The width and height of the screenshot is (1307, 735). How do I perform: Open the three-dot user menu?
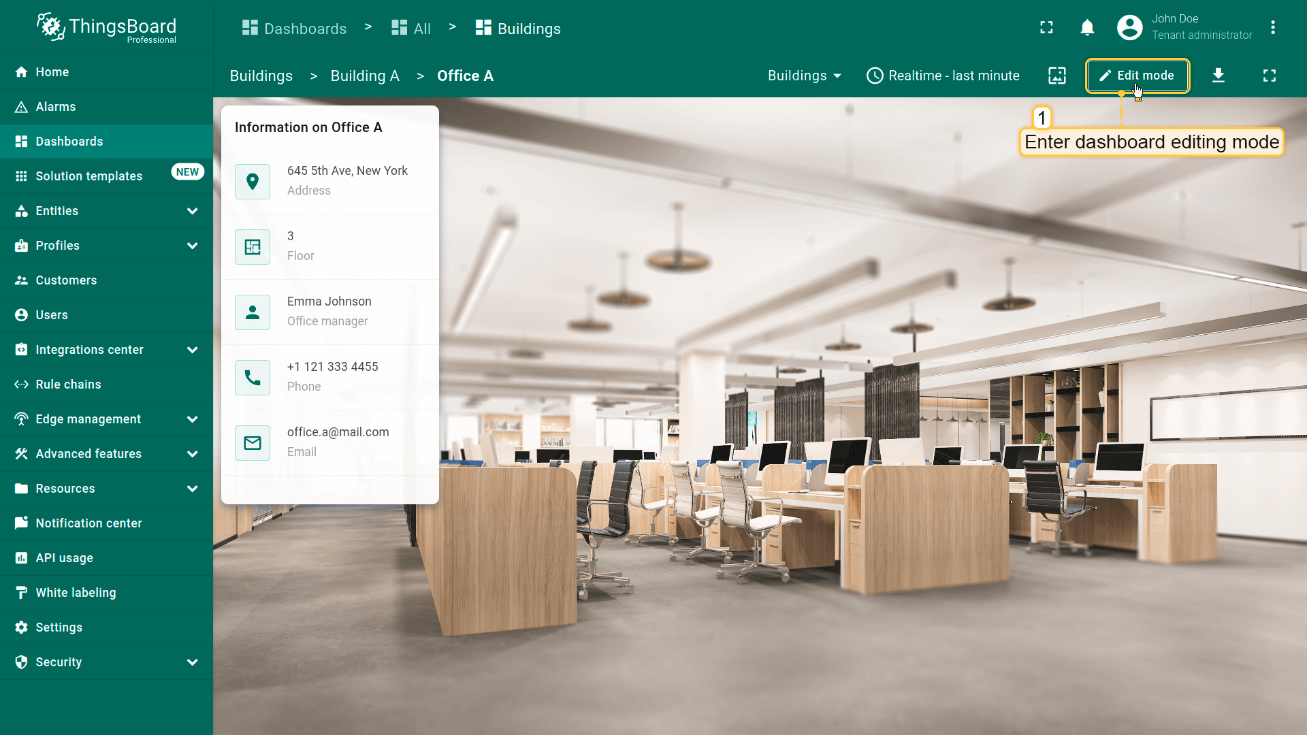click(1273, 28)
